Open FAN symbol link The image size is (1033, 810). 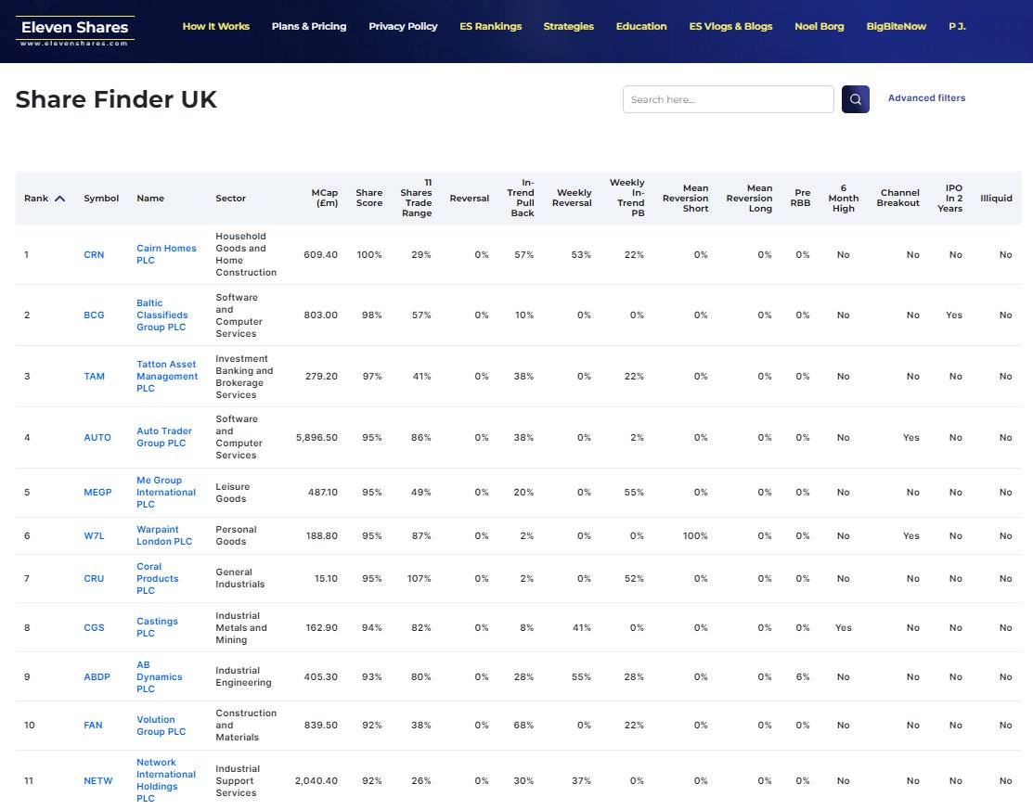coord(93,726)
